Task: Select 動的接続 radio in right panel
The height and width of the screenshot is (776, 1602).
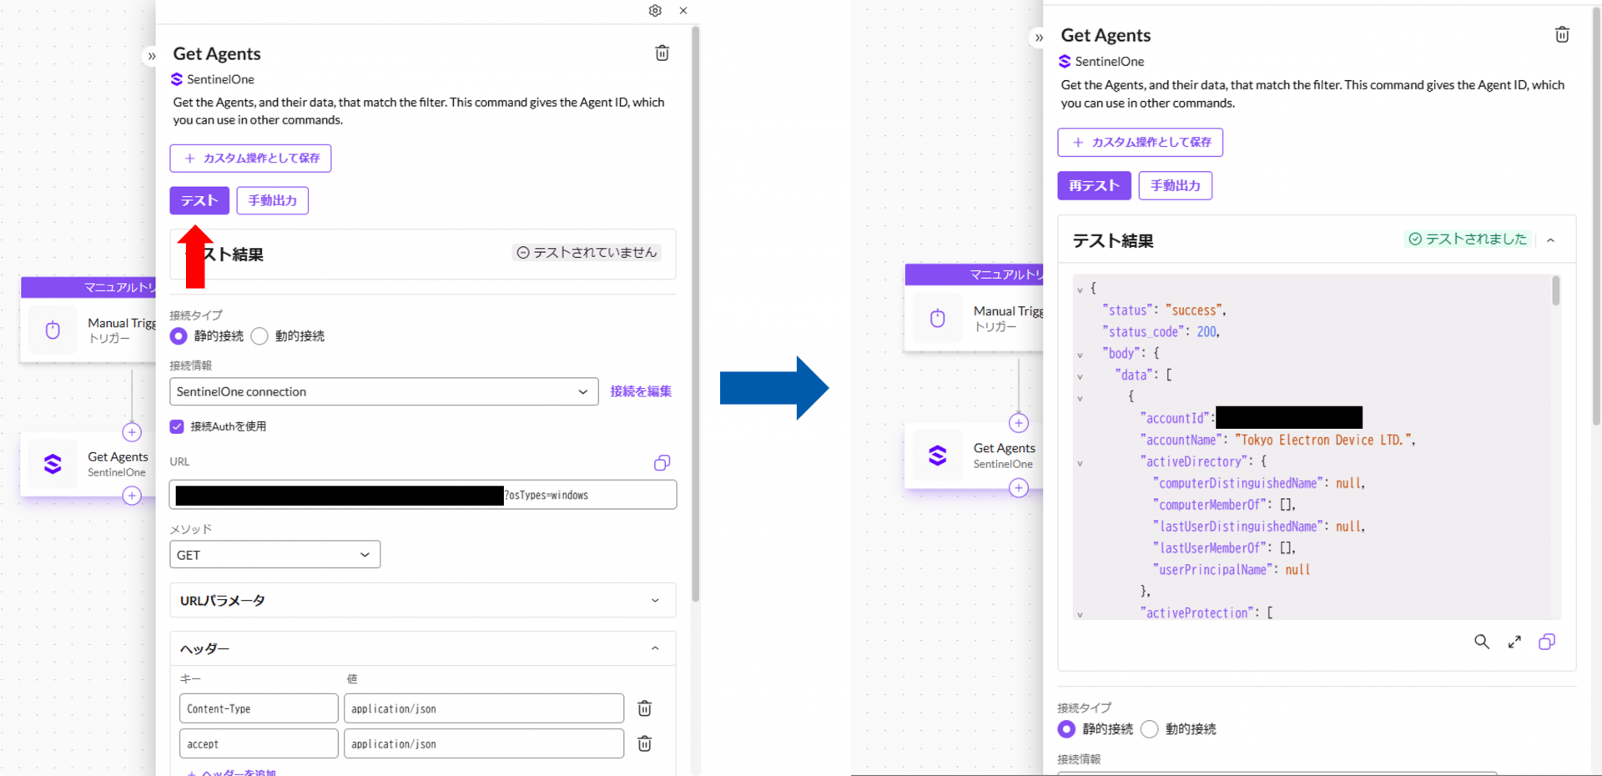Action: pyautogui.click(x=1150, y=729)
